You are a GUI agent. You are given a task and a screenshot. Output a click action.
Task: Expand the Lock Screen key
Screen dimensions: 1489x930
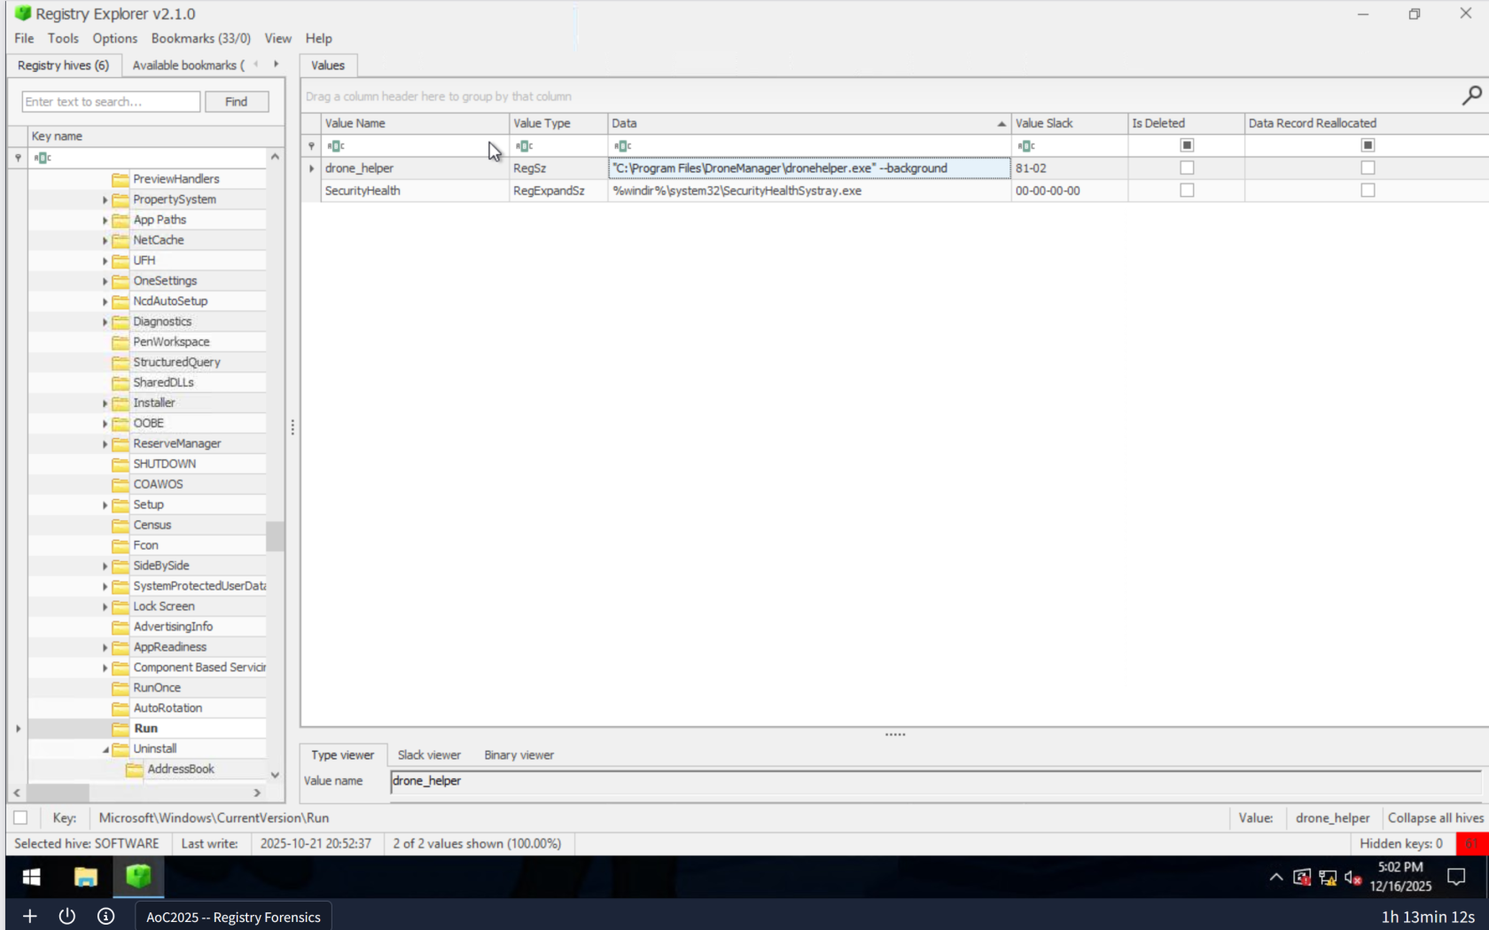(105, 607)
